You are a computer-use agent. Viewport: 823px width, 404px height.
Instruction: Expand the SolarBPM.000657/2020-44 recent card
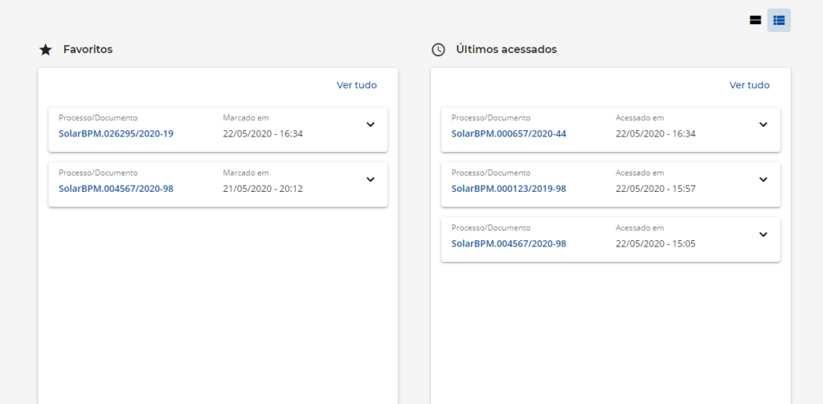tap(764, 124)
